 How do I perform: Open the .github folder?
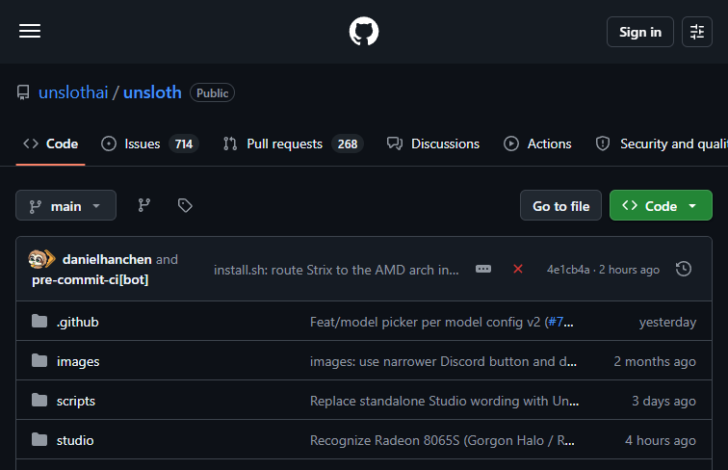pyautogui.click(x=78, y=322)
